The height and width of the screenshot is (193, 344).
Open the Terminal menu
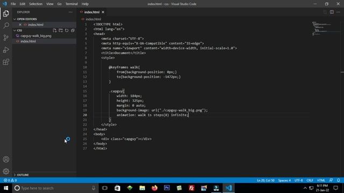point(71,4)
